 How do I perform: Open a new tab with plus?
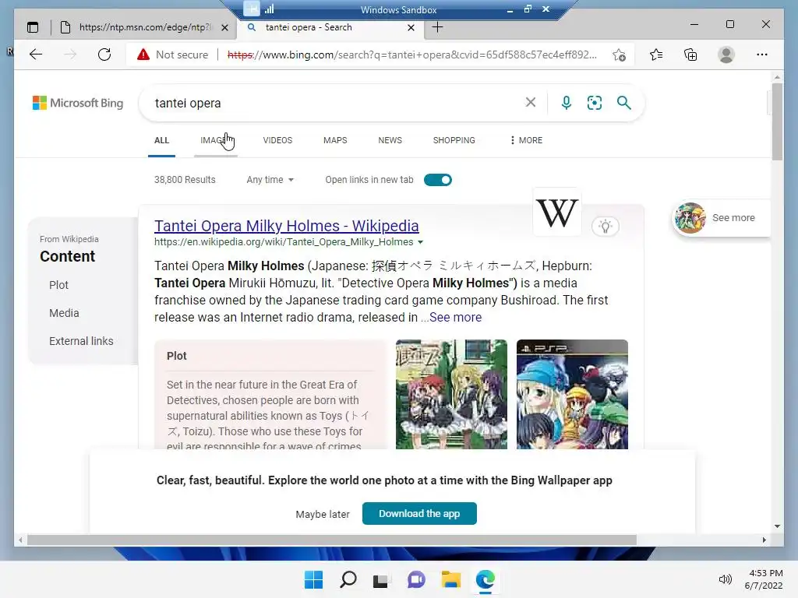click(x=437, y=27)
